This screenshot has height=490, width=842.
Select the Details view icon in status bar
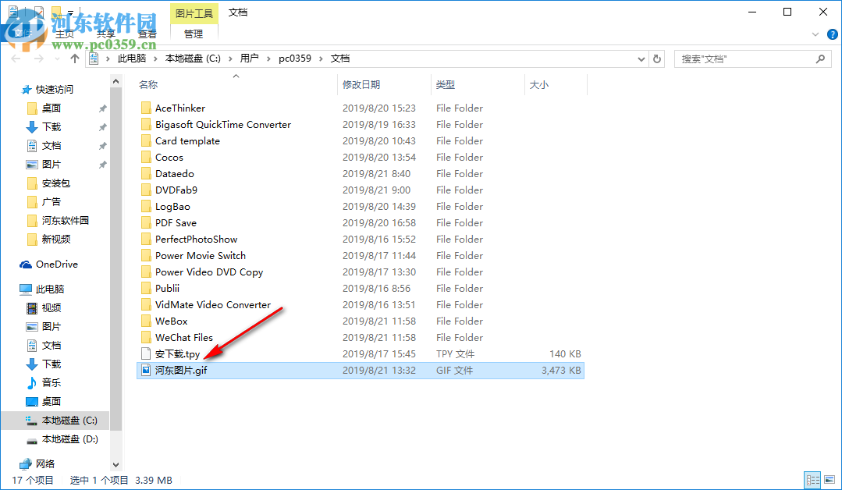pyautogui.click(x=812, y=479)
